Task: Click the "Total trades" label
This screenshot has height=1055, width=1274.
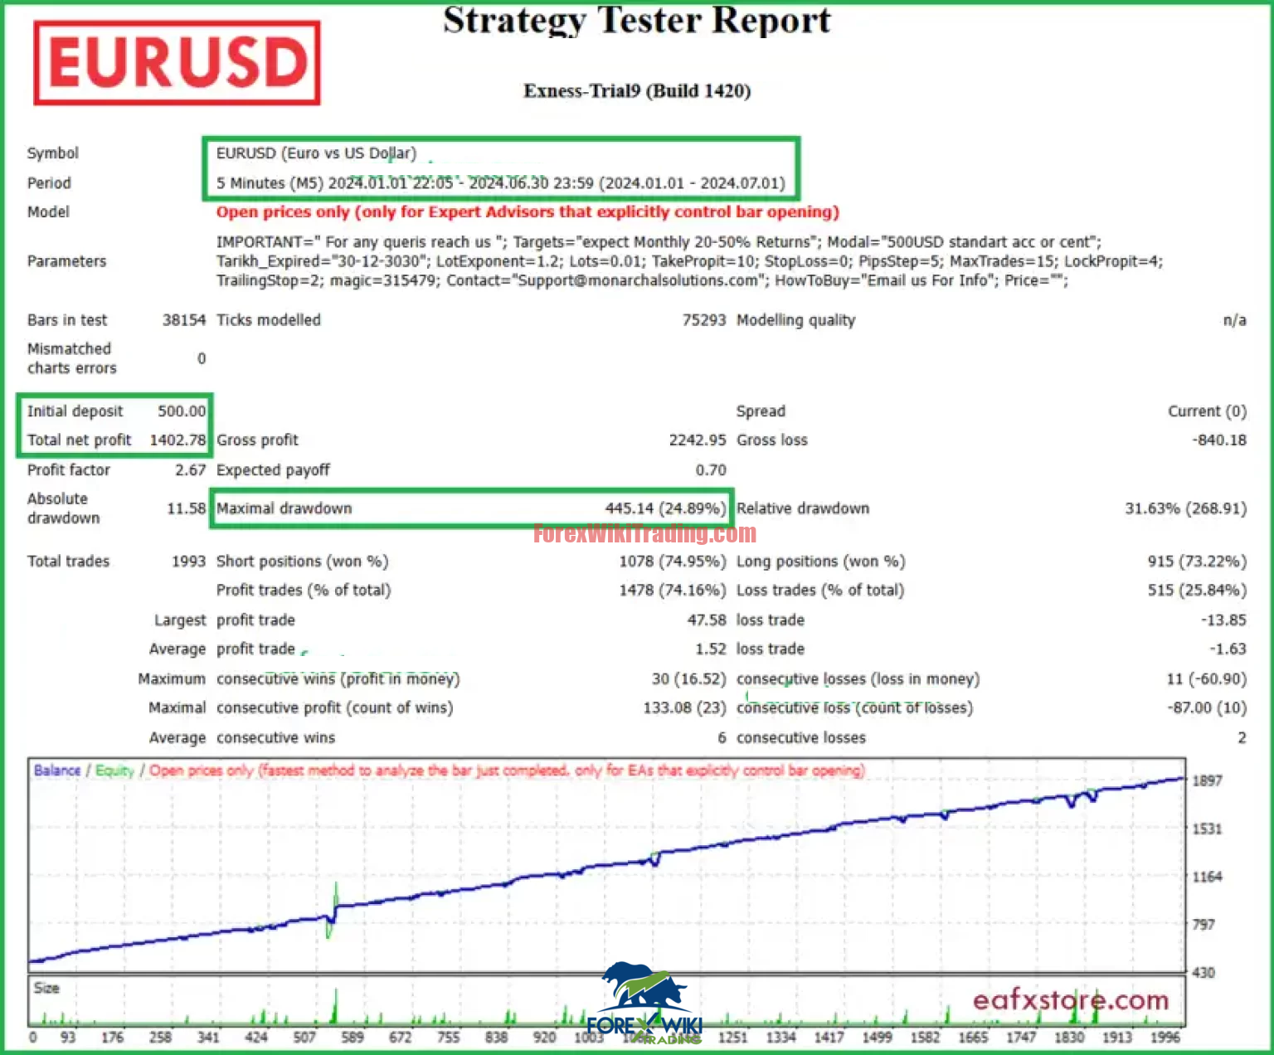Action: (68, 562)
